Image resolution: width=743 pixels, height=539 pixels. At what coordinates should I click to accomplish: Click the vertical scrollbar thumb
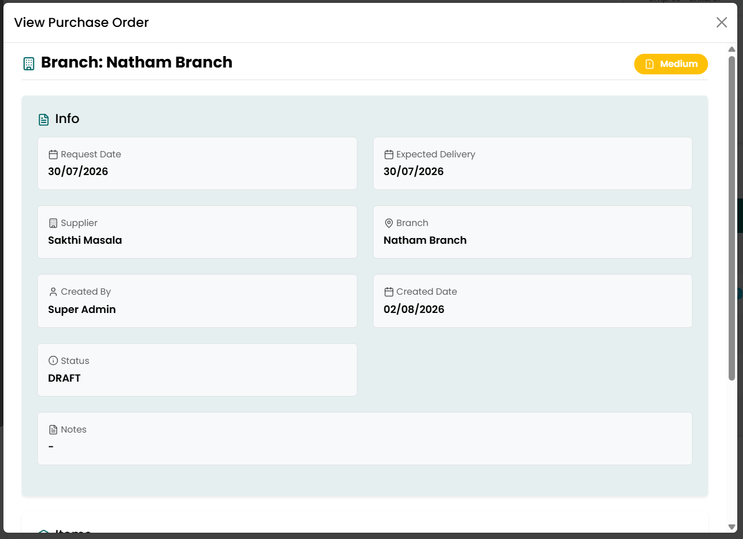[732, 218]
